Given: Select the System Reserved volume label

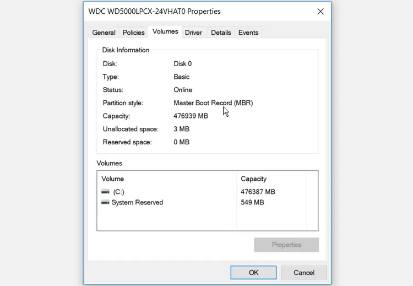Looking at the screenshot, I should (x=137, y=202).
